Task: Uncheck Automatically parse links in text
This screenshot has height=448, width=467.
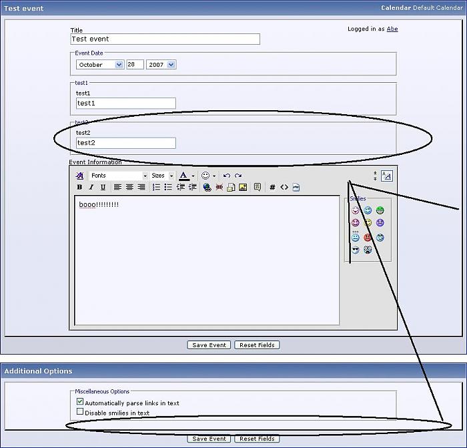Action: (x=80, y=403)
